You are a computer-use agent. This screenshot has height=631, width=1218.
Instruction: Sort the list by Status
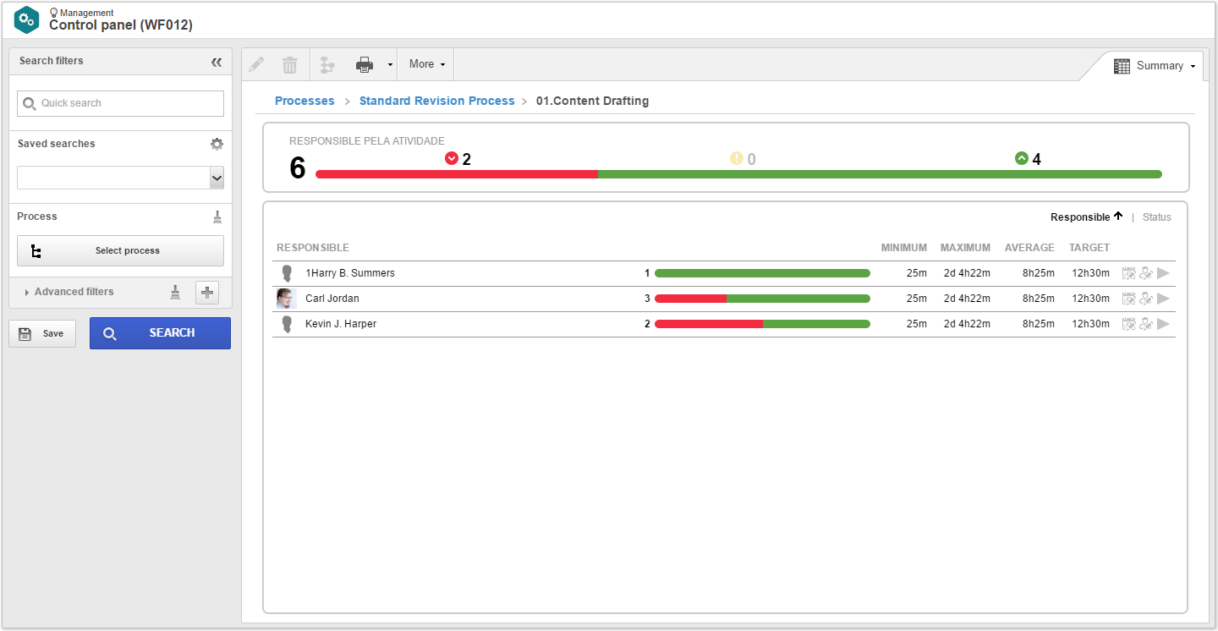pos(1157,217)
